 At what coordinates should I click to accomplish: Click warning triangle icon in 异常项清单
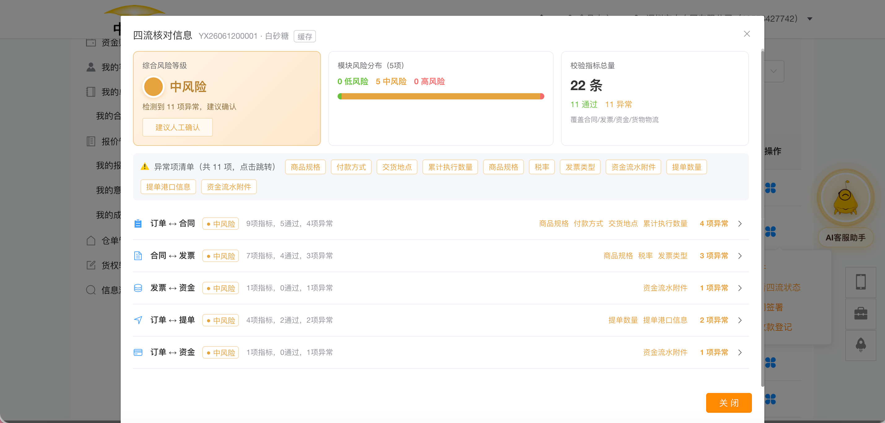(145, 167)
